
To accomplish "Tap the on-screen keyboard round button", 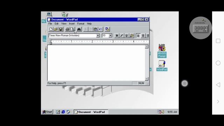I will coord(201,28).
